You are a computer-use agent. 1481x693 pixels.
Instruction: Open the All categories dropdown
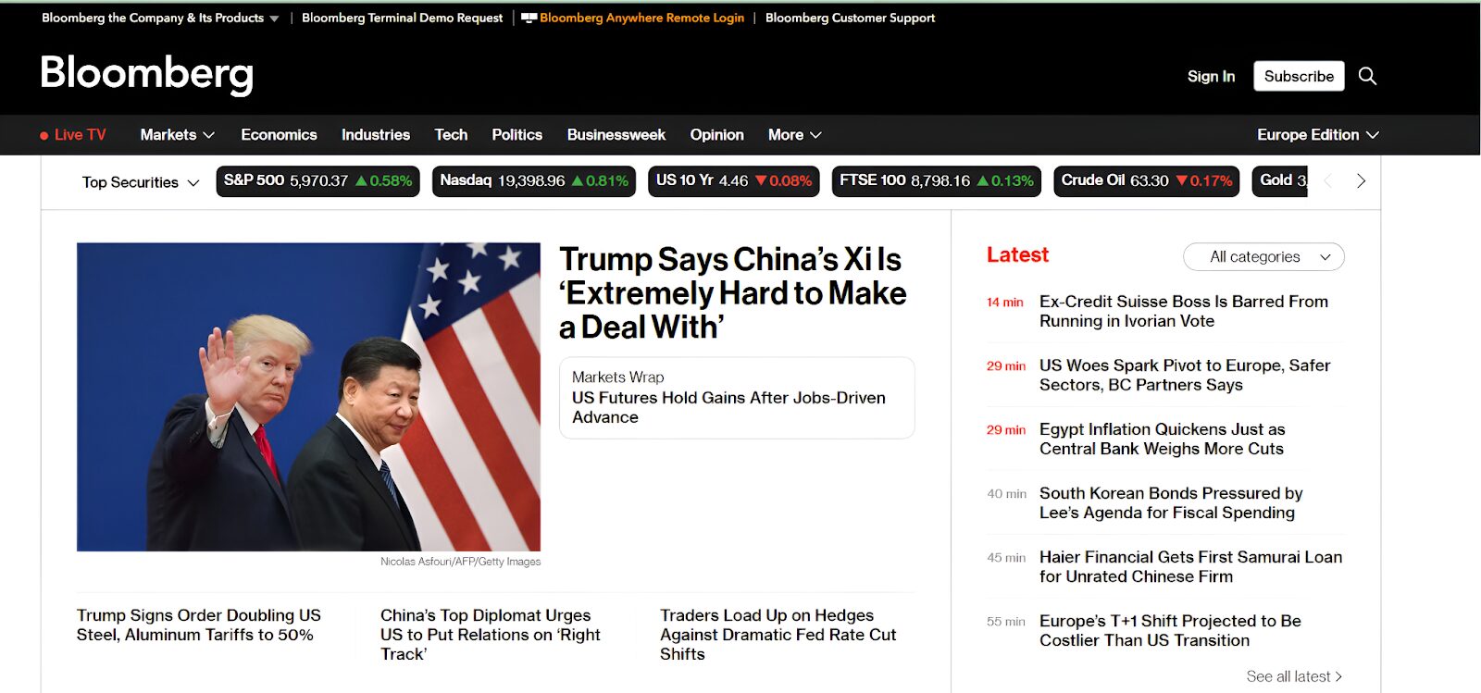[x=1263, y=257]
